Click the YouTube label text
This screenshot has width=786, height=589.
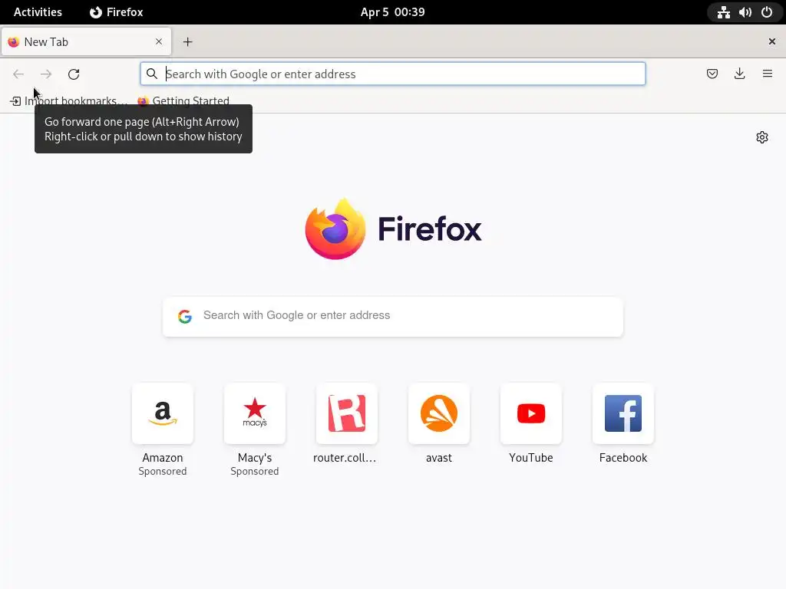(x=531, y=458)
